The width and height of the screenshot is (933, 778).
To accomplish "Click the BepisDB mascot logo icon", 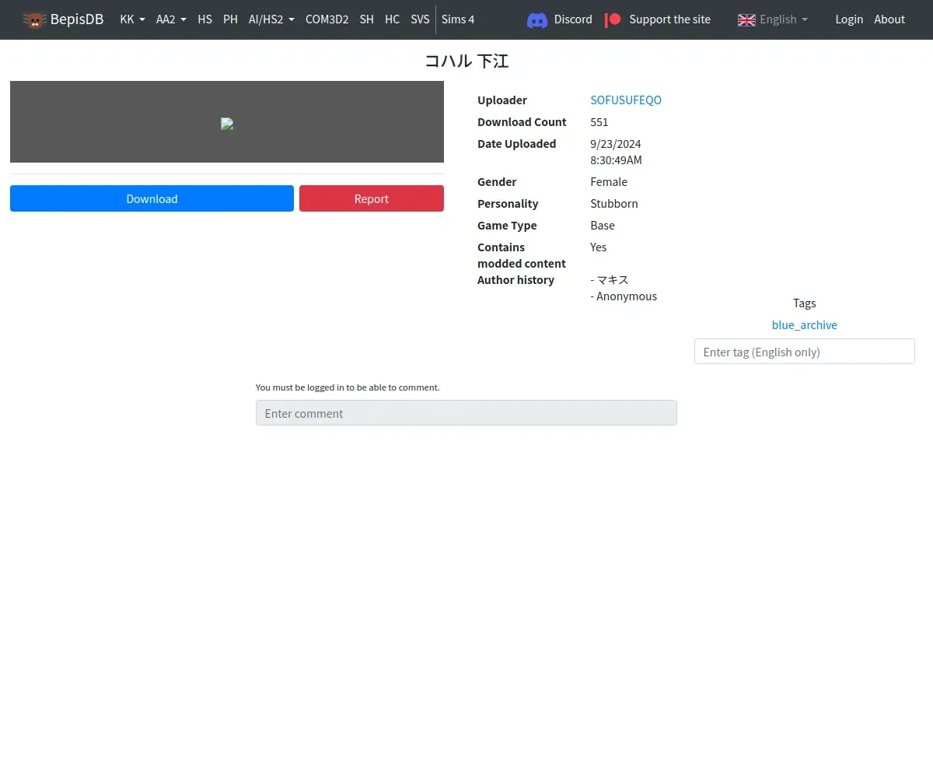I will 34,19.
